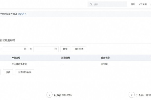Viewport: 151px width, 100px height.
Task: Open the calendar icon of the start date
Action: 25,49
